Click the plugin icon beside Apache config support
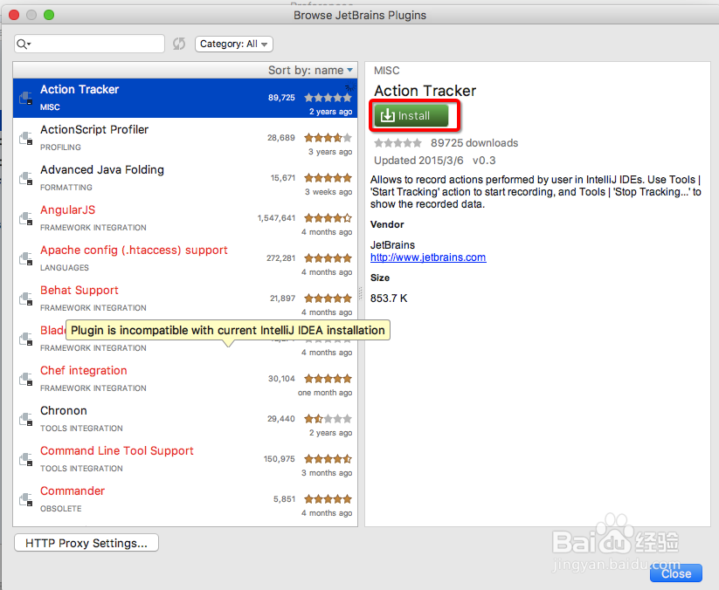 point(26,259)
